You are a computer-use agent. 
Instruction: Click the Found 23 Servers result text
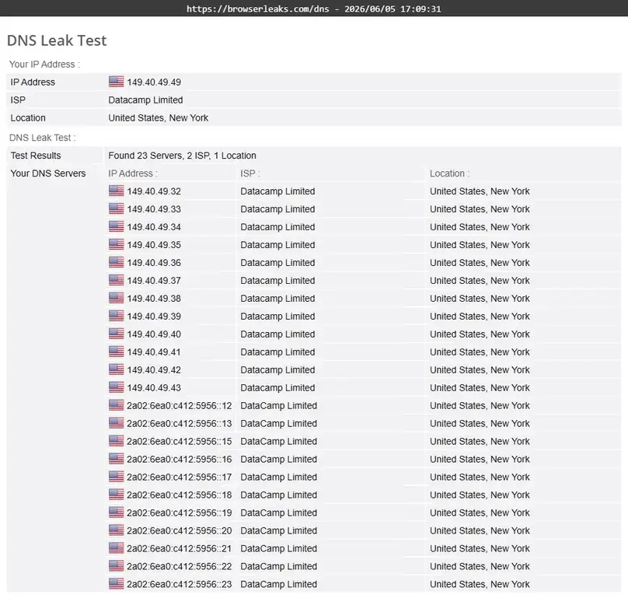(182, 156)
